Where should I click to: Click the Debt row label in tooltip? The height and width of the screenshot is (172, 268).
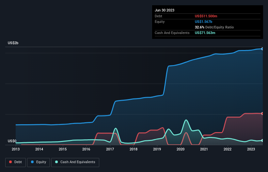pos(158,16)
